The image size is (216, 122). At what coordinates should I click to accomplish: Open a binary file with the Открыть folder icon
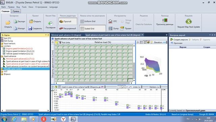(8, 23)
